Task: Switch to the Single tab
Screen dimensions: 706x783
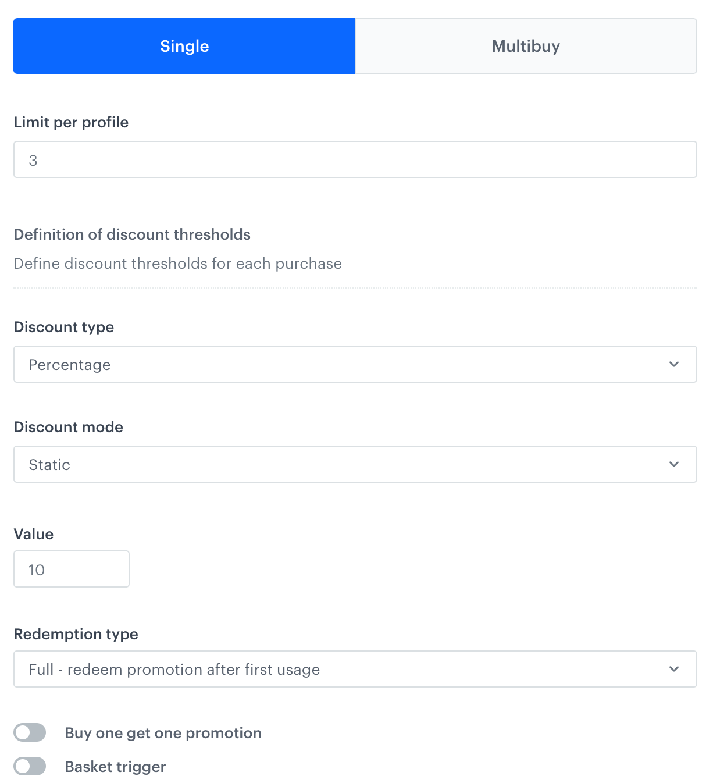Action: click(184, 46)
